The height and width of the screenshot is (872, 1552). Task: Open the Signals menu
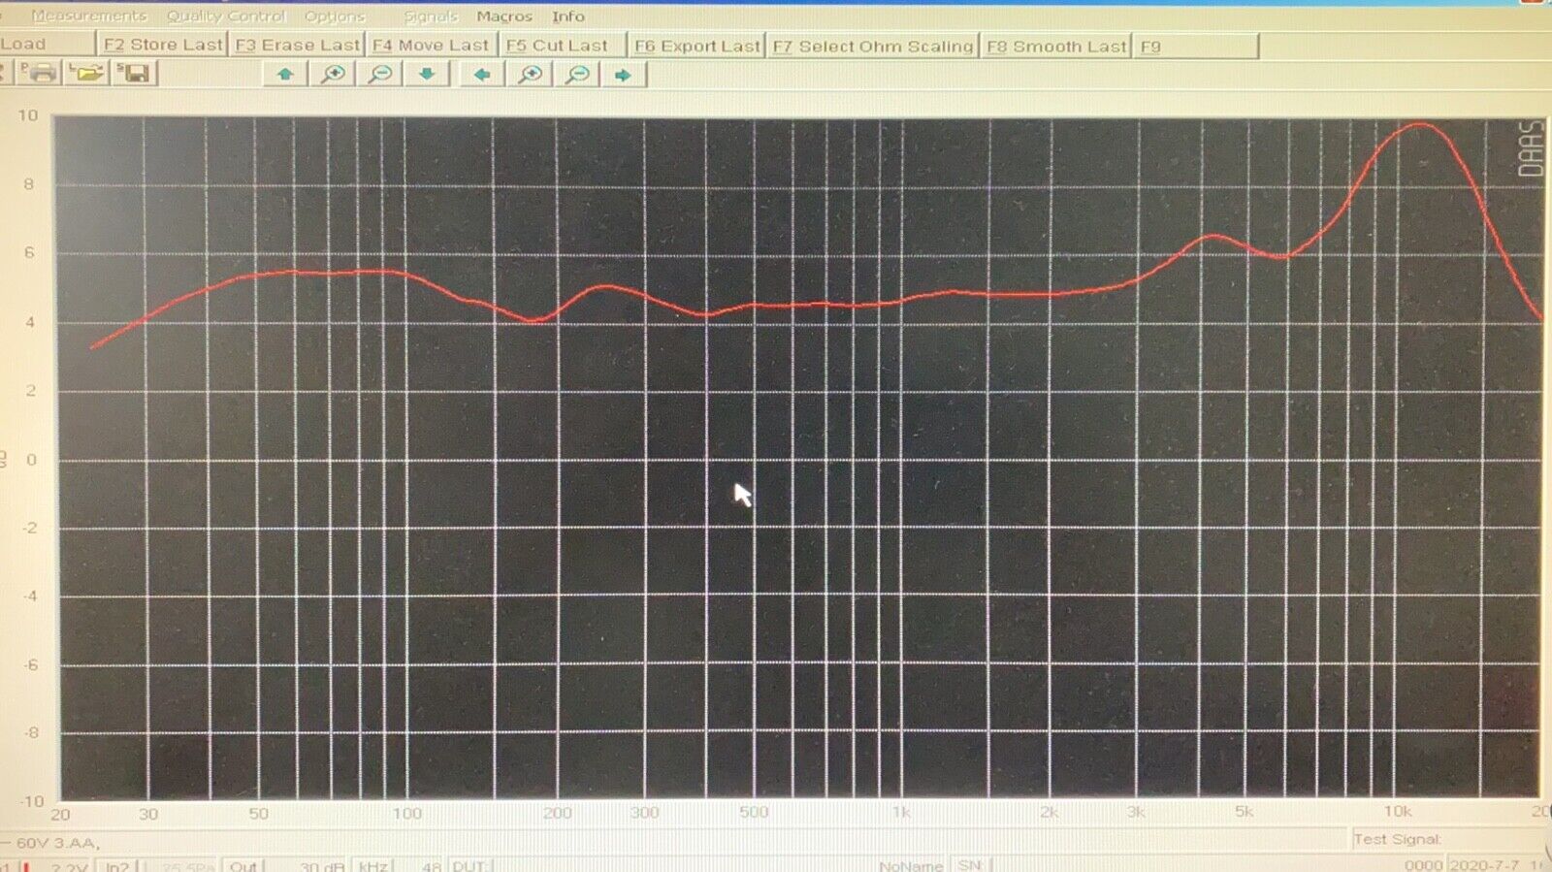coord(431,16)
